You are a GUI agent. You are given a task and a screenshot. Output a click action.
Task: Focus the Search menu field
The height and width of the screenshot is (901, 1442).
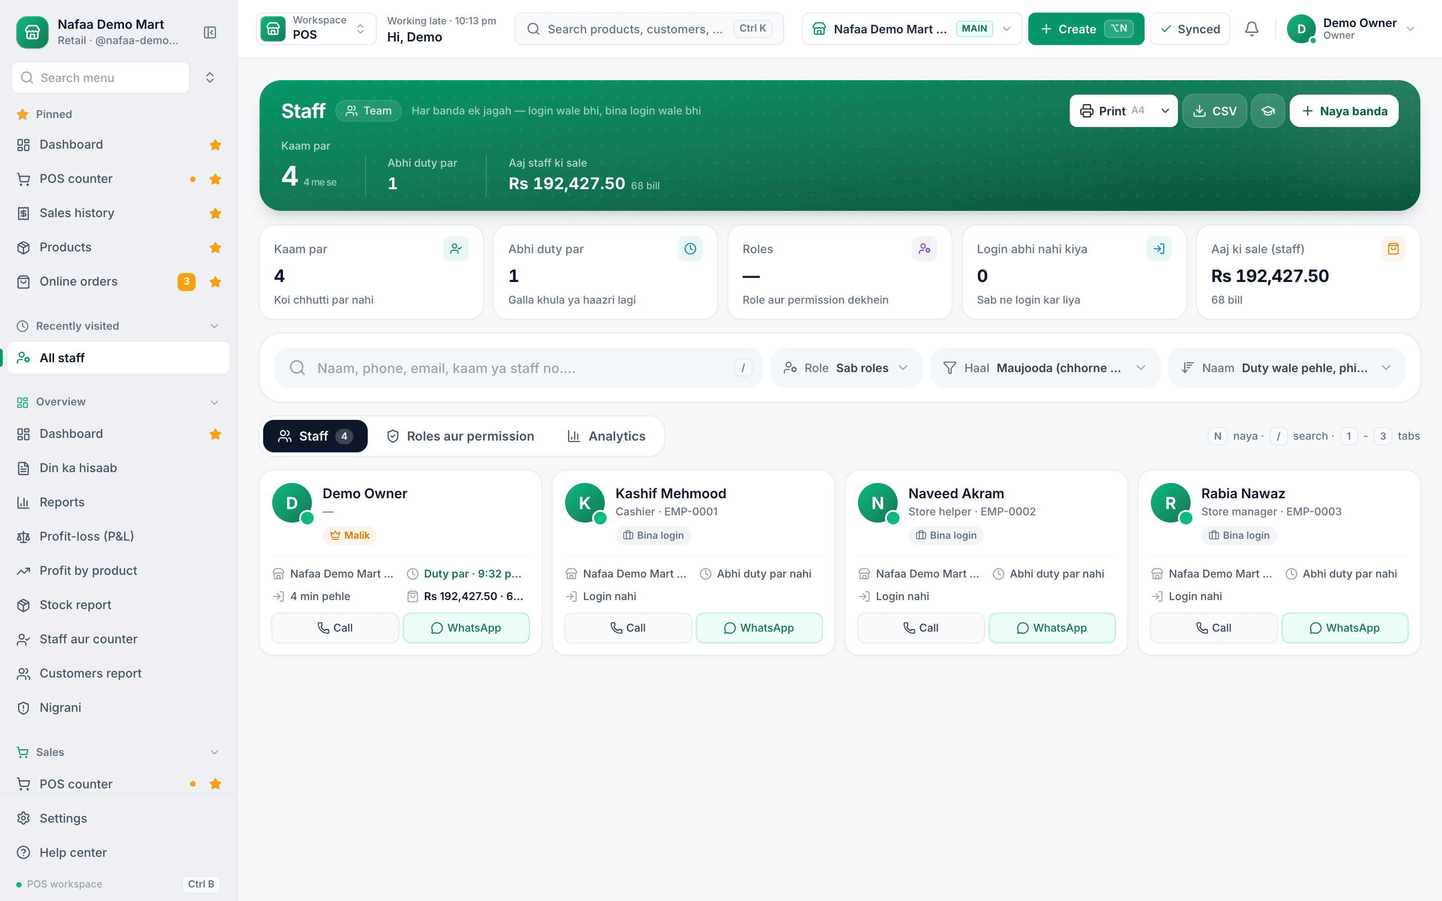click(100, 77)
